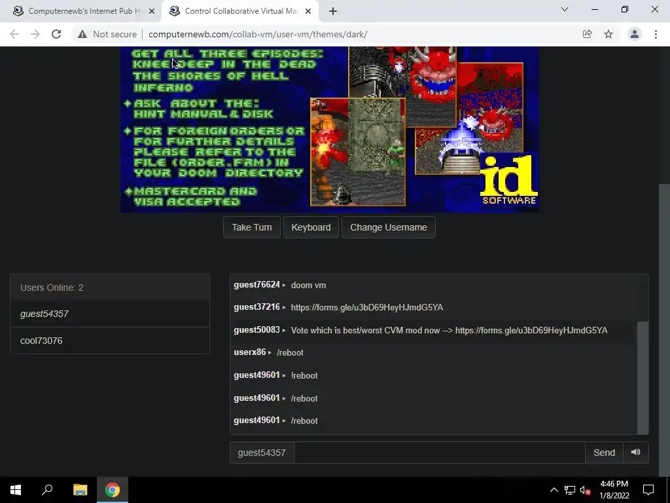670x503 pixels.
Task: Open the tab search dropdown arrow
Action: pos(565,9)
